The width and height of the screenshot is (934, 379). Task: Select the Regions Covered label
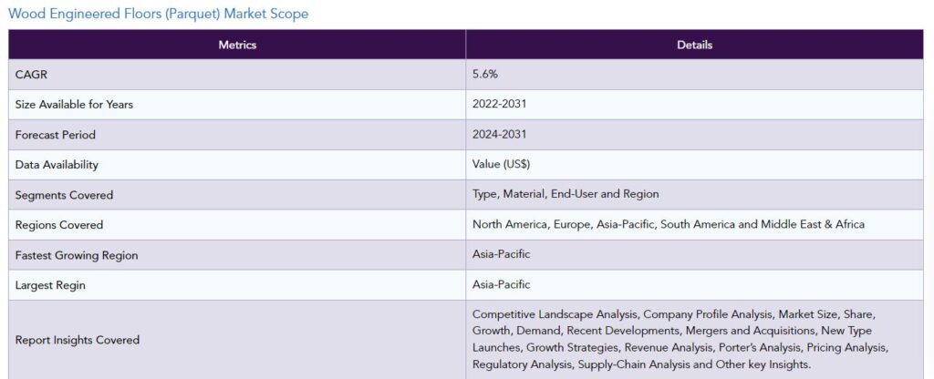pos(59,225)
